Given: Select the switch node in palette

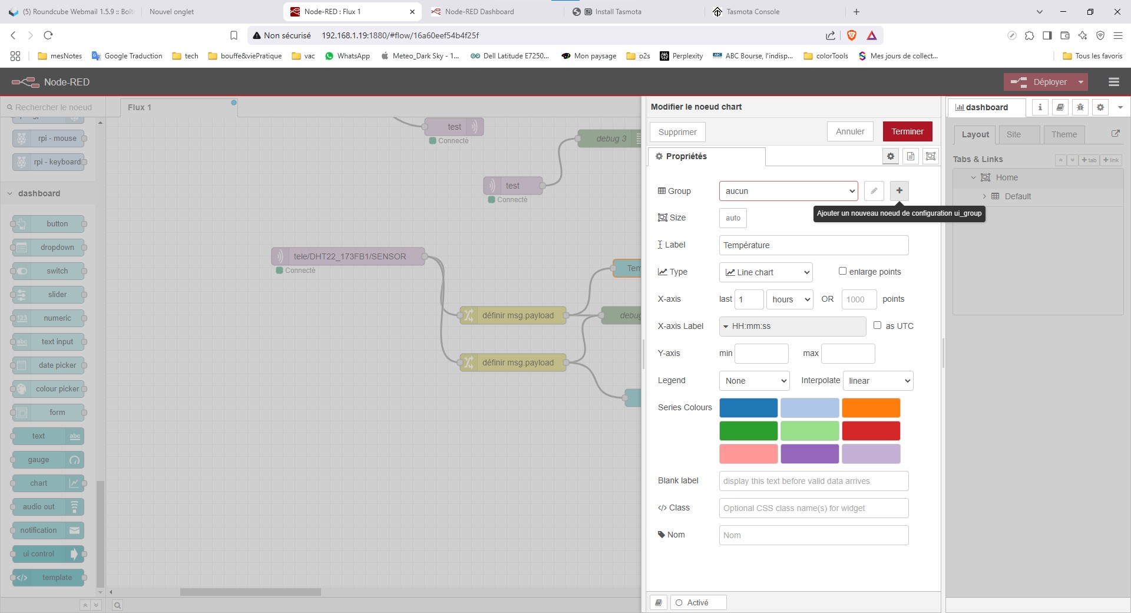Looking at the screenshot, I should tap(48, 271).
